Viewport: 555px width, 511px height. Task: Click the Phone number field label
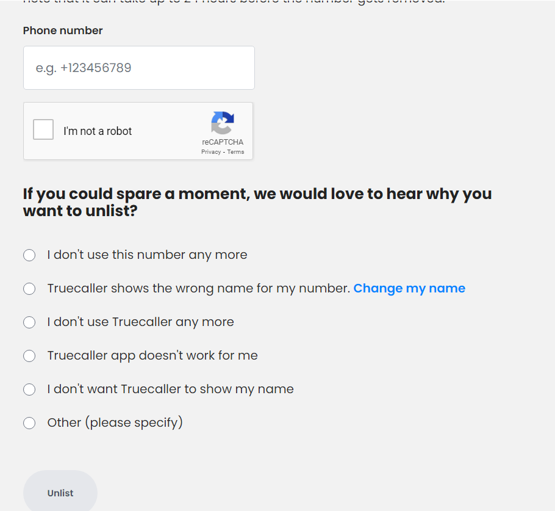[63, 31]
